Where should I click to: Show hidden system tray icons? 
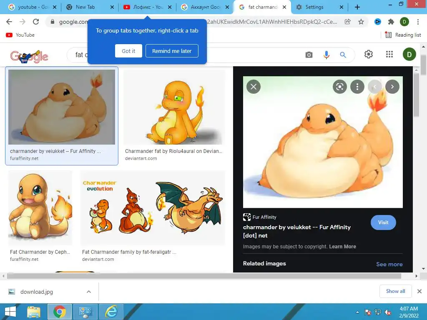point(357,312)
